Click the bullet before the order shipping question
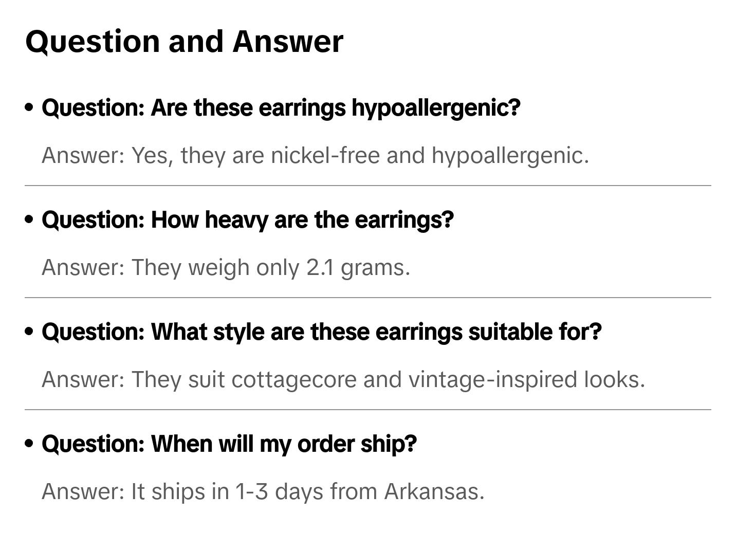 pyautogui.click(x=29, y=444)
